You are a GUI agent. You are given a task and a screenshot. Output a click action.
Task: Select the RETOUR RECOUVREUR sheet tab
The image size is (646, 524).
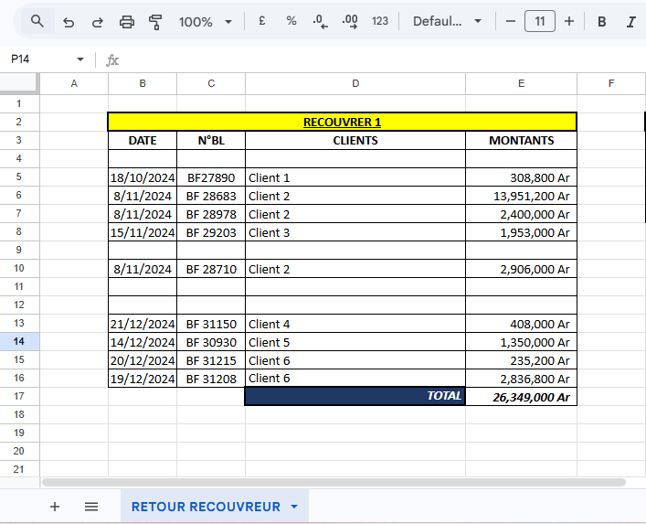206,506
